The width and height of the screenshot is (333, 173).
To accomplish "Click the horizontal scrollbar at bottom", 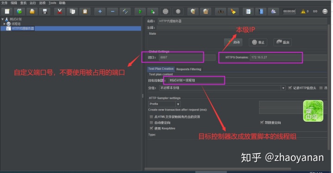I will coord(218,169).
